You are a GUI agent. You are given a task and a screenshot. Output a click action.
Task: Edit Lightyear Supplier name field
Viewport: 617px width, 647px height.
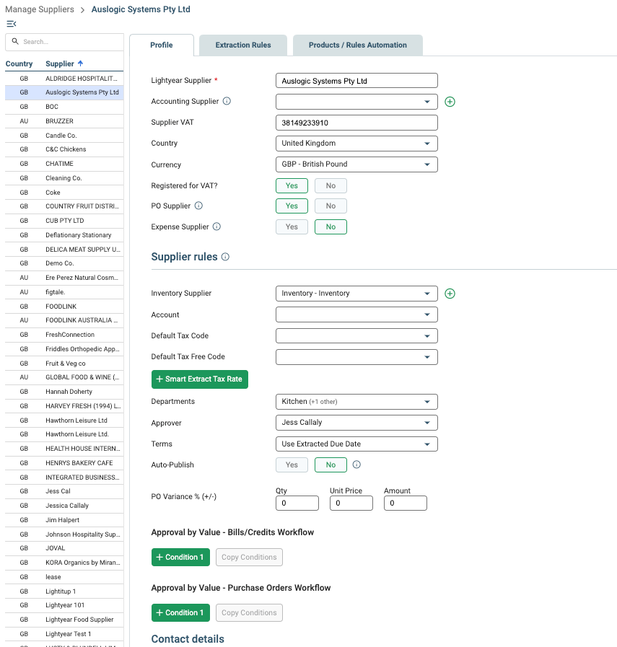click(x=356, y=81)
